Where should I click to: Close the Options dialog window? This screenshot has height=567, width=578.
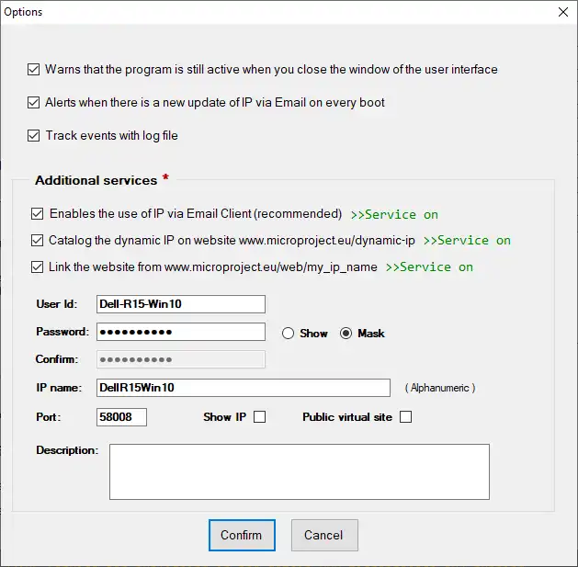562,12
